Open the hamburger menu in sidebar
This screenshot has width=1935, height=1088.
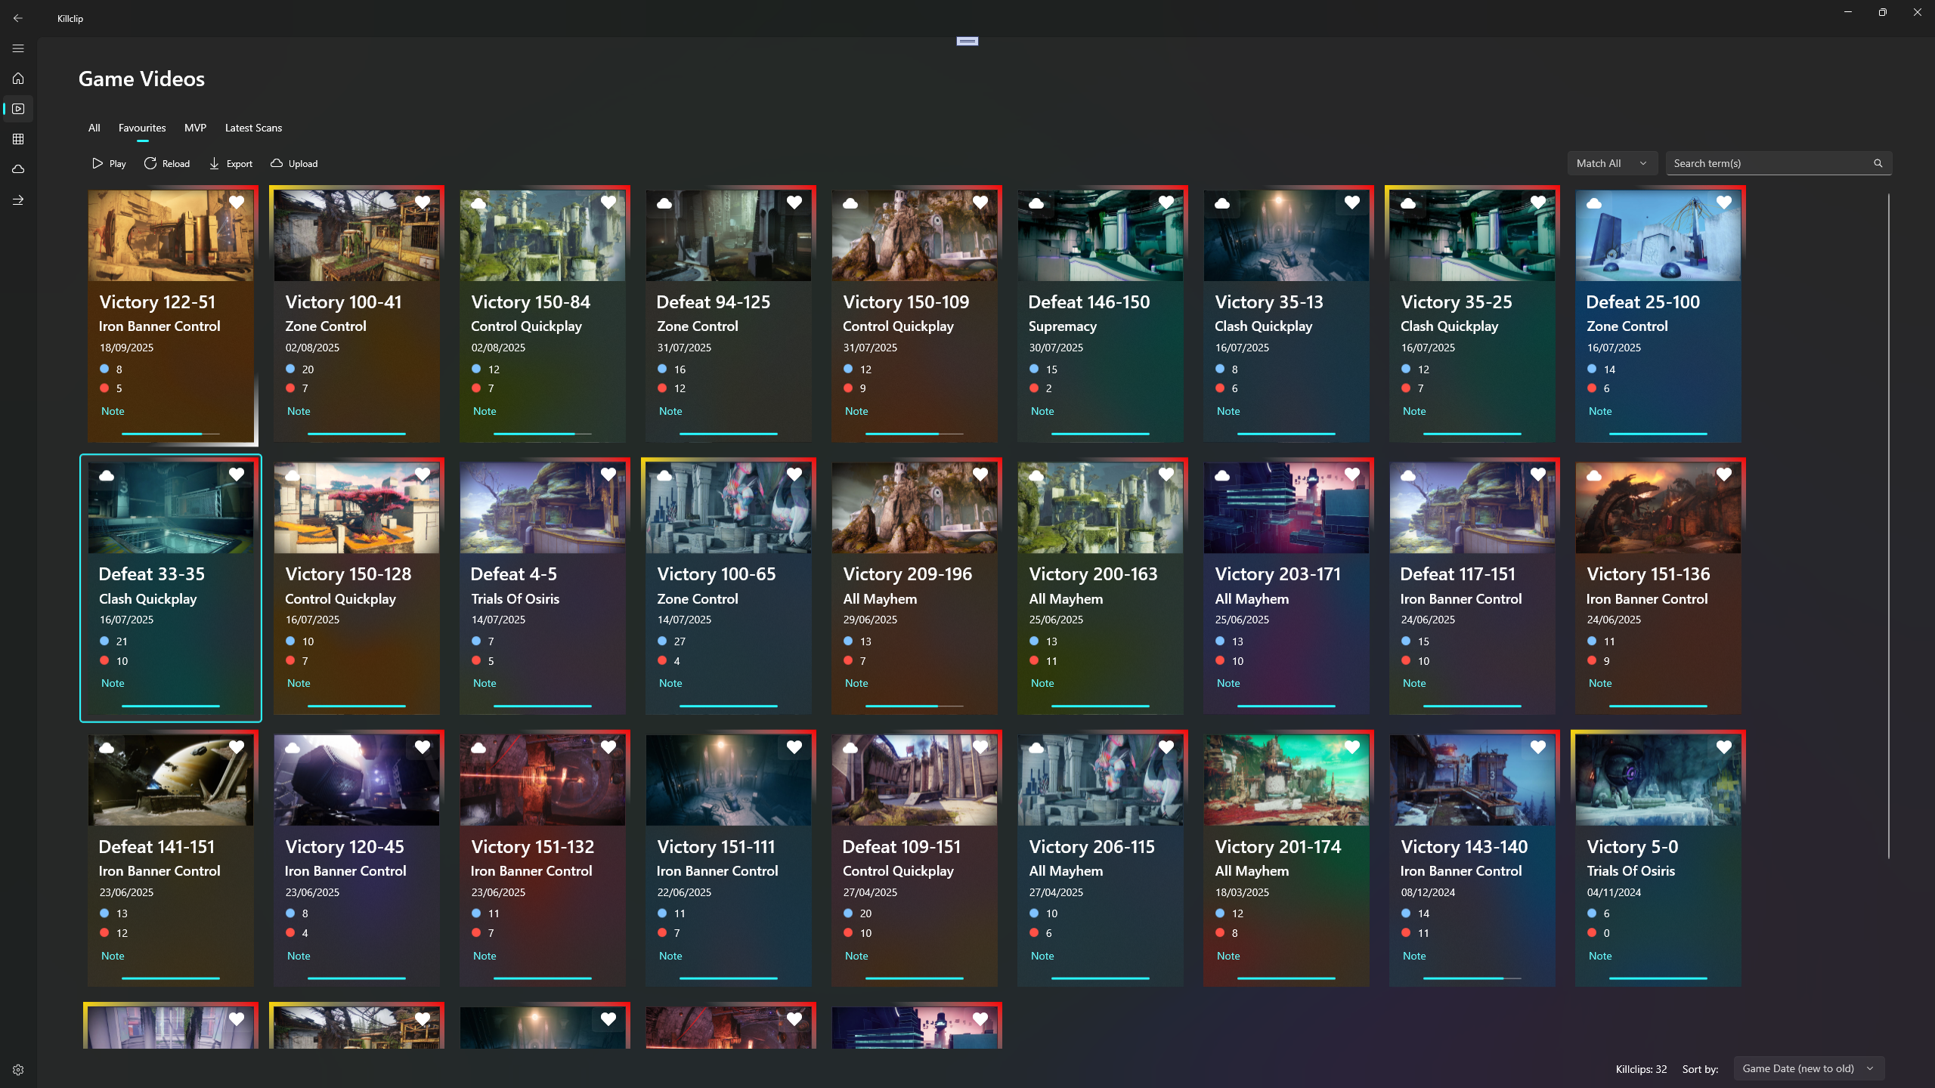coord(18,48)
